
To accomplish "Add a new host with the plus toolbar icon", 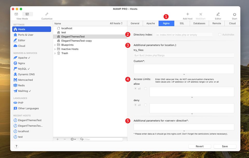I will [x=187, y=14].
